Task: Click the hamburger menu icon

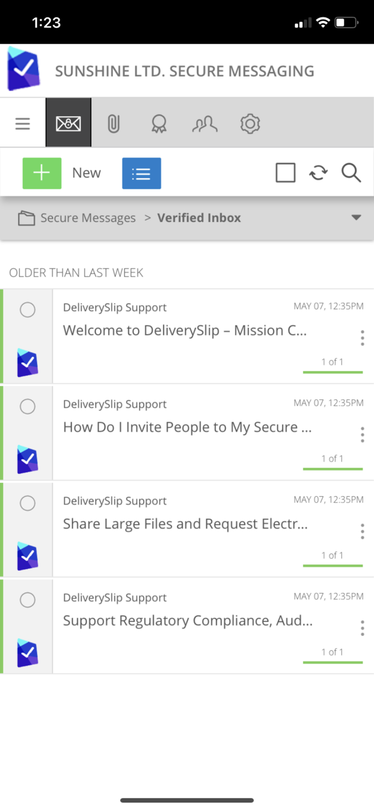Action: click(x=22, y=123)
